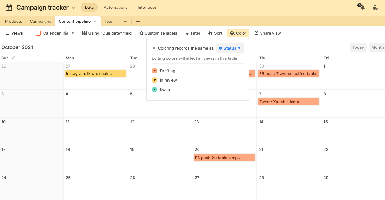Close the Color panel via Color button
This screenshot has height=200, width=385.
tap(238, 33)
